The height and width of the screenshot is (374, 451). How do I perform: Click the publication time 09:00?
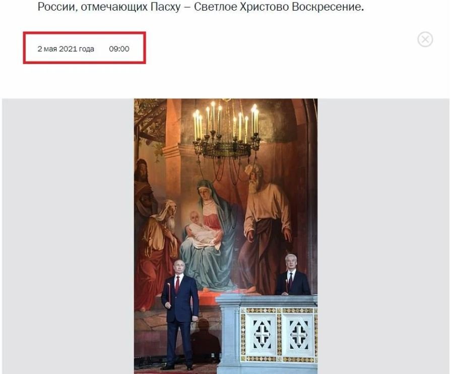coord(119,48)
